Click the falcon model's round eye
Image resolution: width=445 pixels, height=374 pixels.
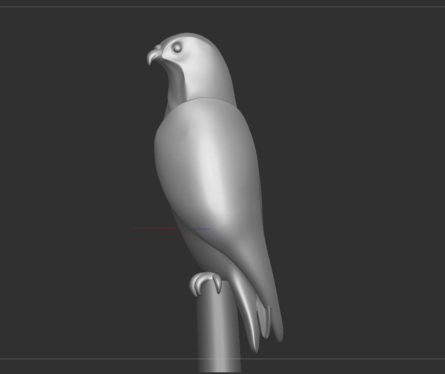tap(177, 48)
